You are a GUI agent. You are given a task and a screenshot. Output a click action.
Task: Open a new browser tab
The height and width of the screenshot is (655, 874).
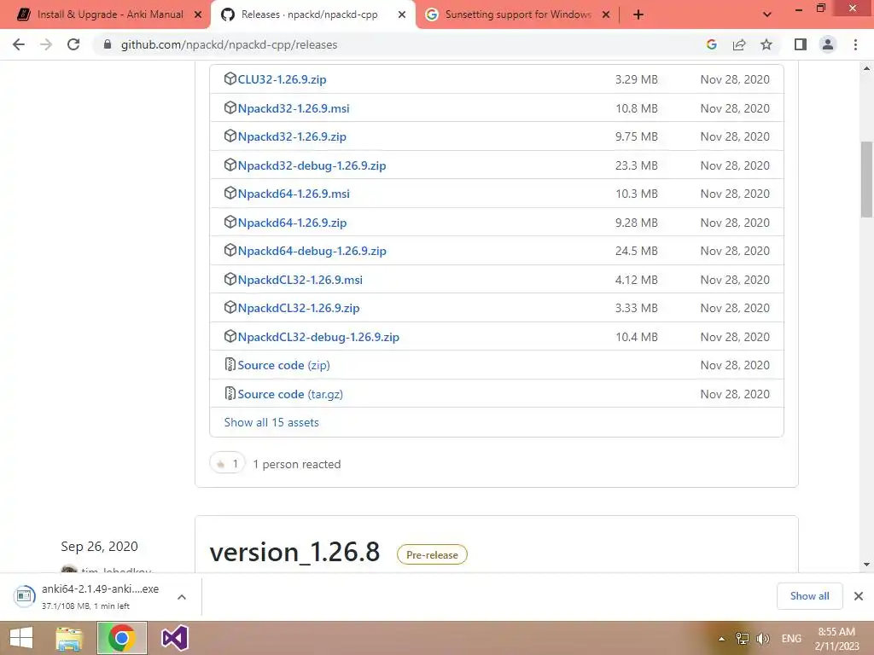638,14
